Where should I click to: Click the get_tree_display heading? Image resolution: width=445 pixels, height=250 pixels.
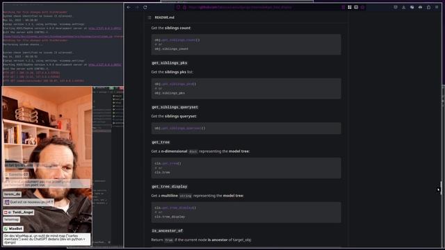coord(170,187)
